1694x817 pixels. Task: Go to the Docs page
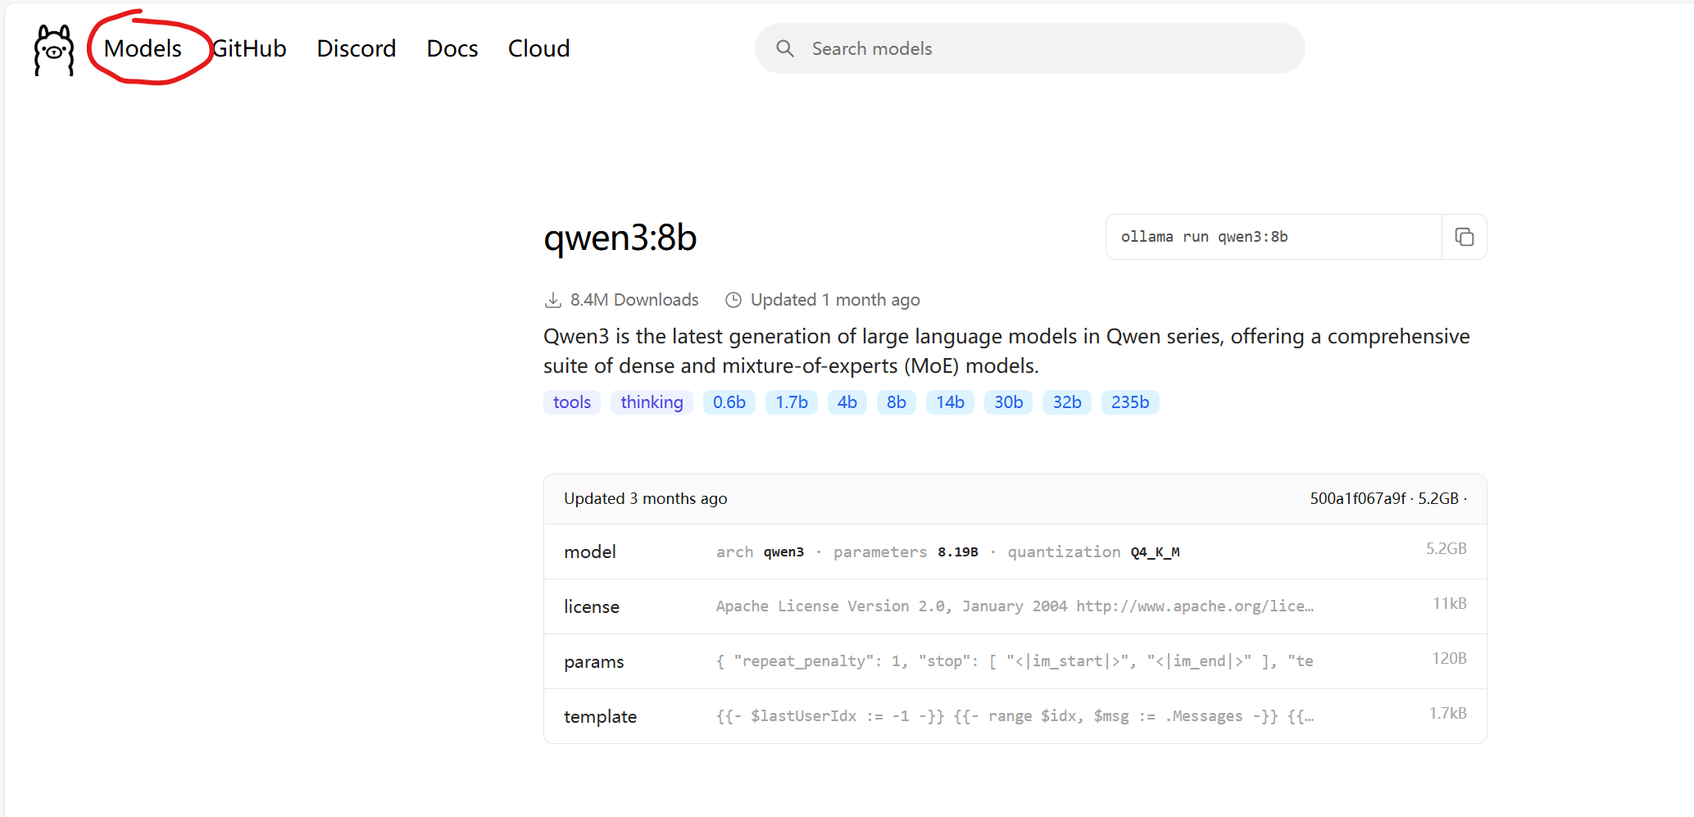(452, 48)
